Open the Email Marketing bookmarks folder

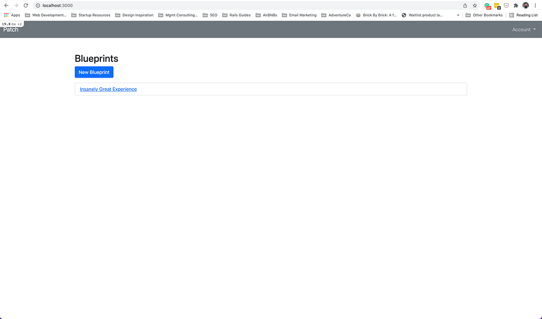click(299, 15)
